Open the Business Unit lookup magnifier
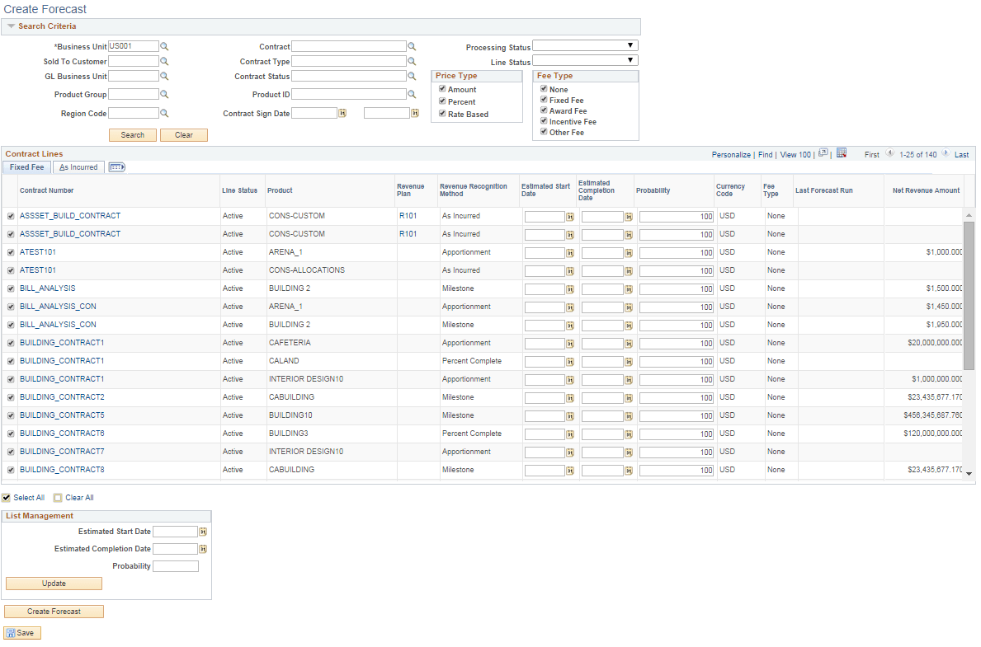981x647 pixels. (164, 45)
